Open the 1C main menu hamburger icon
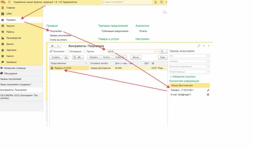The image size is (253, 149). click(9, 2)
